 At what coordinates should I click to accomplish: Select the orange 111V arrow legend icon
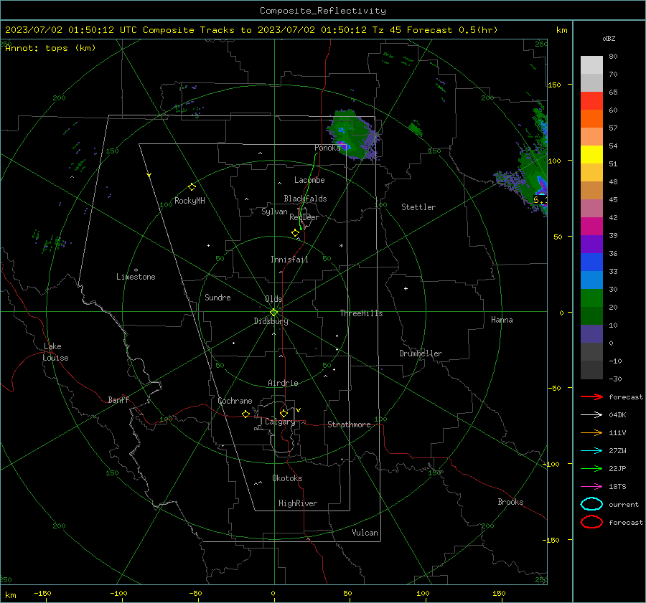[x=591, y=432]
